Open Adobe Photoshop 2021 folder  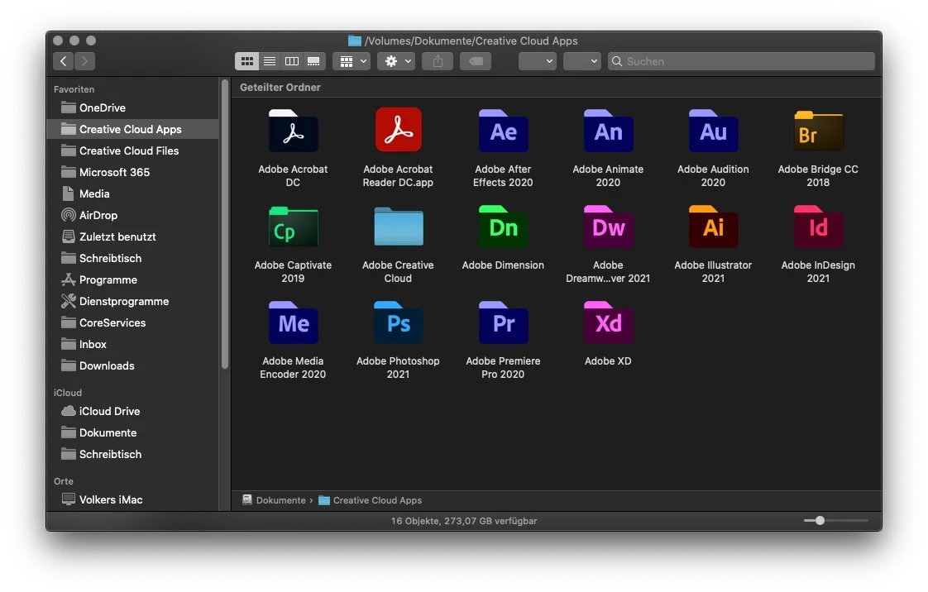[399, 323]
